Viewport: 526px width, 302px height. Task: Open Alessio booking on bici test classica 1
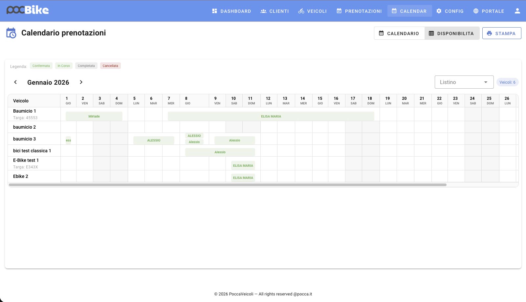pos(220,152)
